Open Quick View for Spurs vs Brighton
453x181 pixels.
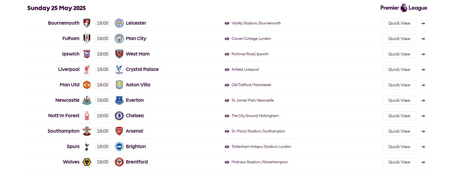pyautogui.click(x=399, y=147)
